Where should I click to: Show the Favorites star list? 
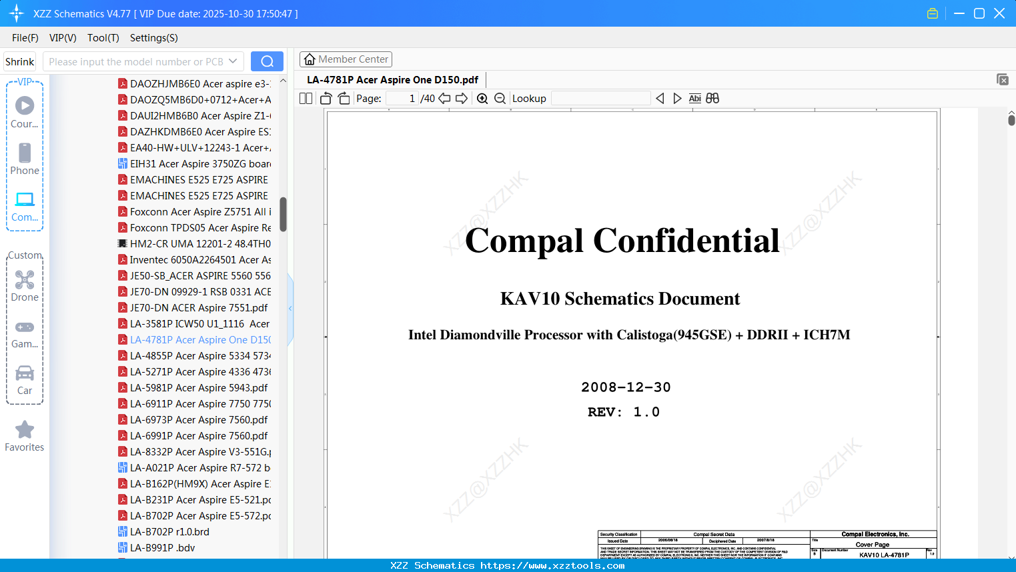pos(25,436)
